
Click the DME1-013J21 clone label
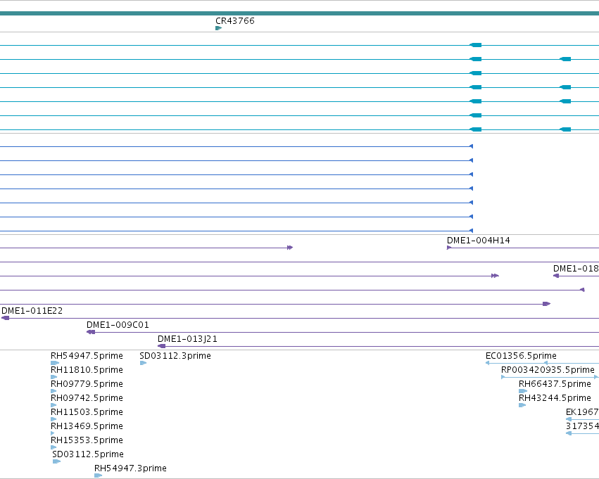187,339
